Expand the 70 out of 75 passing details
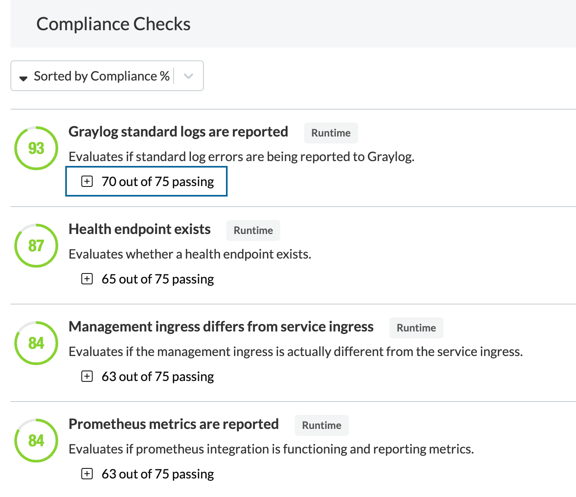This screenshot has height=497, width=576. click(146, 181)
